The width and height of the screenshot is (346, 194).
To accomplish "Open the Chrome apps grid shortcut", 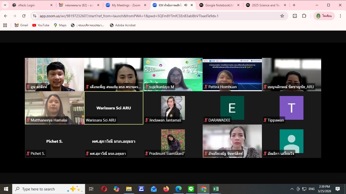I will [5, 25].
